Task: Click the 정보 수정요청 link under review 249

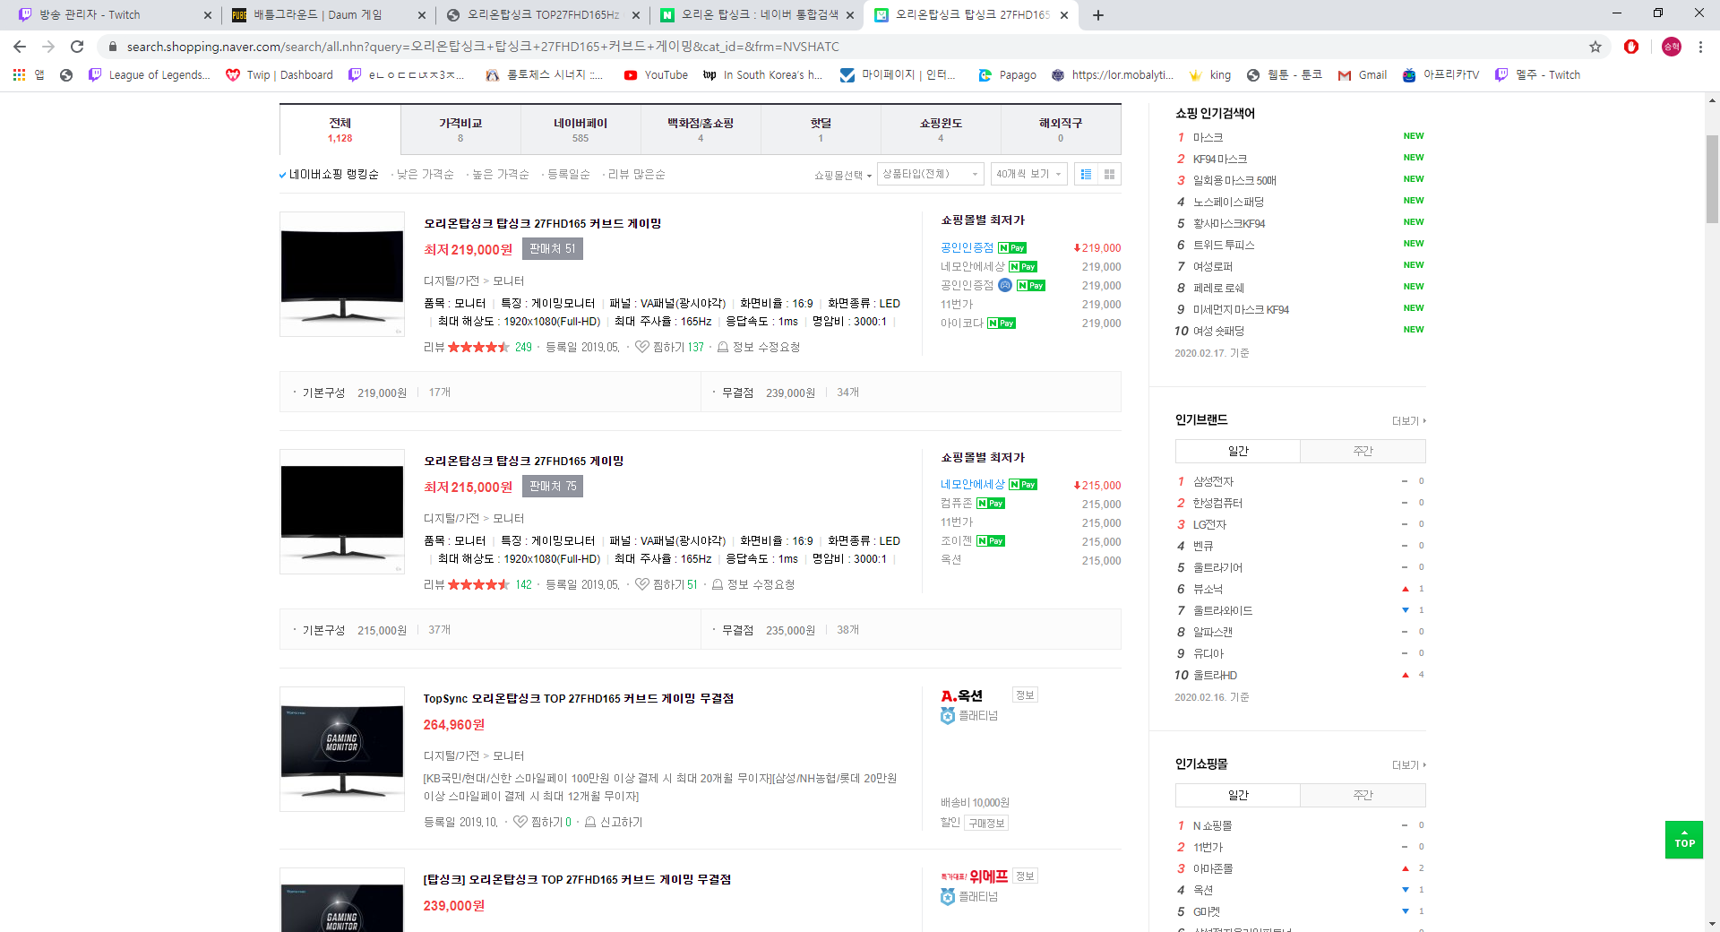Action: coord(759,347)
